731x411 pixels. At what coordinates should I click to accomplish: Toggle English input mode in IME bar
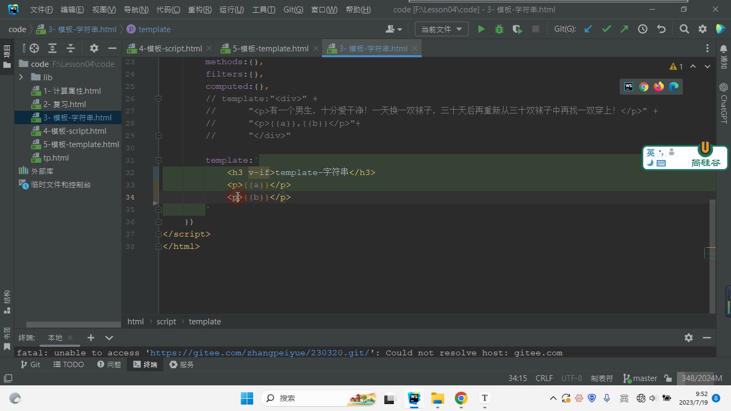click(x=651, y=153)
